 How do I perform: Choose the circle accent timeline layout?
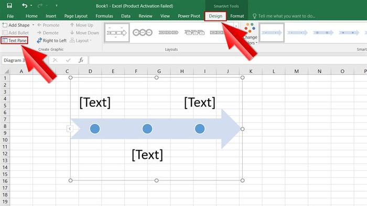(x=143, y=32)
